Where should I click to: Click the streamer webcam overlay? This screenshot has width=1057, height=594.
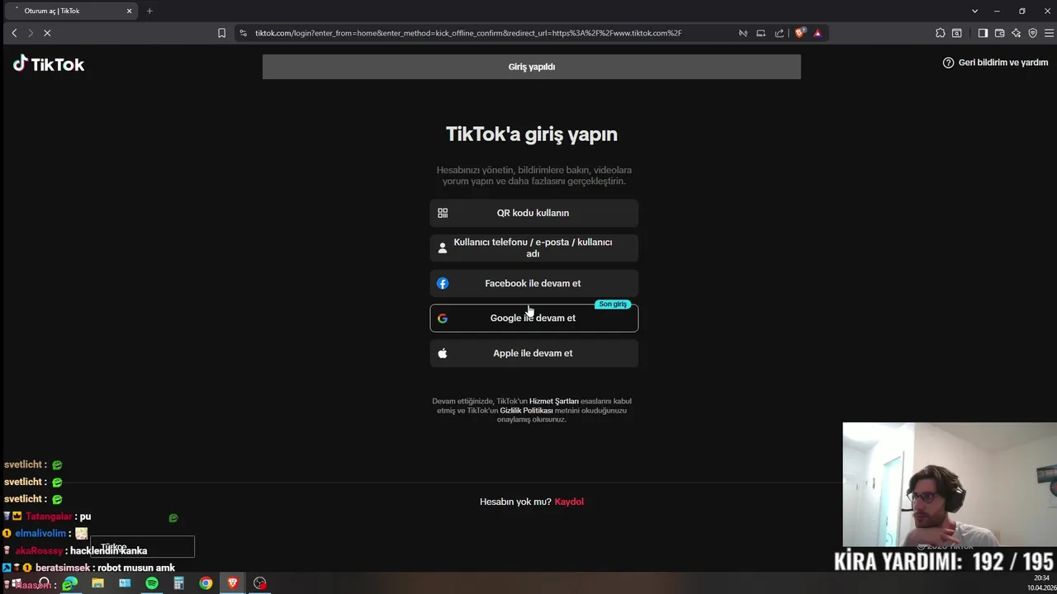(950, 484)
